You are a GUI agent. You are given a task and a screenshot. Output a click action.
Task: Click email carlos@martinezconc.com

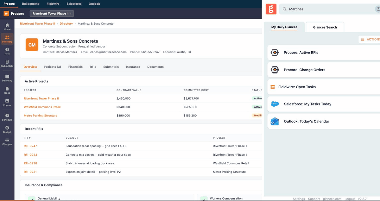[x=108, y=52]
